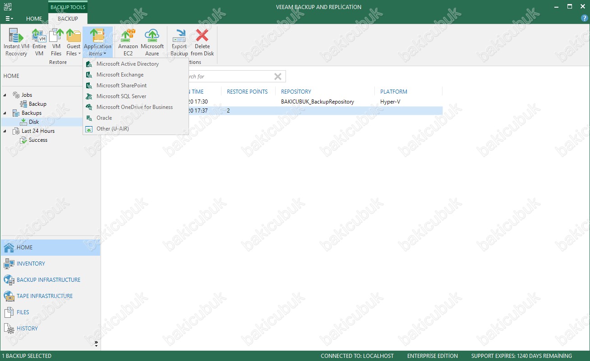Image resolution: width=590 pixels, height=361 pixels.
Task: Click the Microsoft Azure restore icon
Action: 152,42
